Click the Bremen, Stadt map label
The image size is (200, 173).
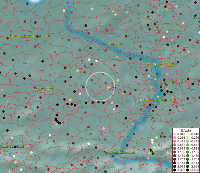point(111,44)
